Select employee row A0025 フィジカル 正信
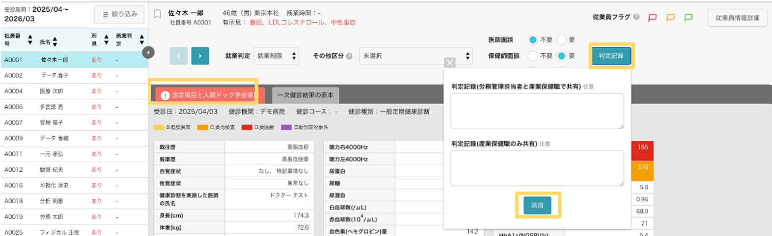 click(x=74, y=231)
